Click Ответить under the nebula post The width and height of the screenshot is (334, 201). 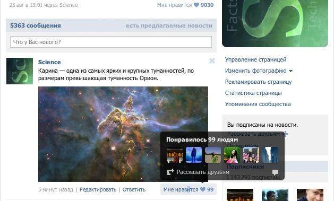click(x=134, y=189)
